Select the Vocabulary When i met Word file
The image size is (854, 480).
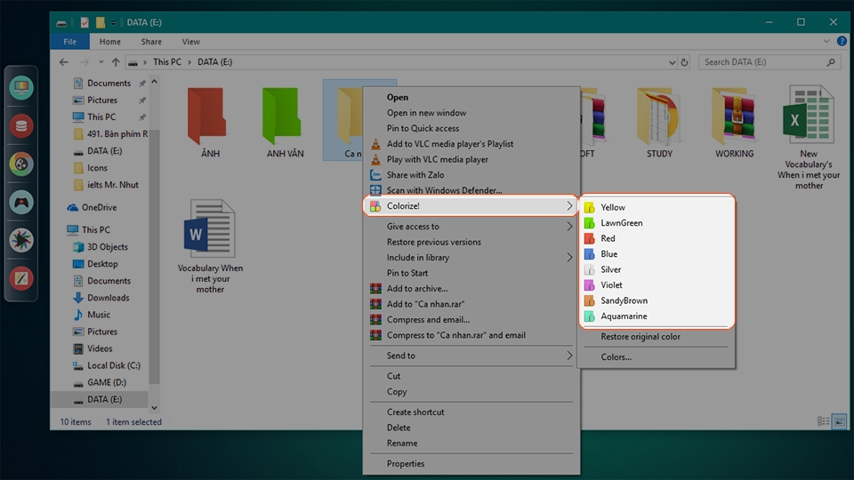(x=210, y=246)
